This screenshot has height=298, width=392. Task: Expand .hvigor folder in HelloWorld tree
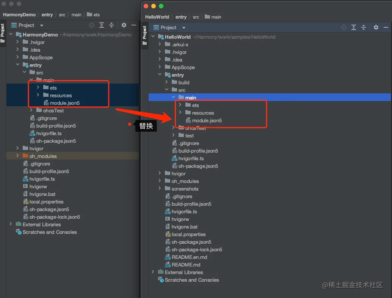[160, 52]
